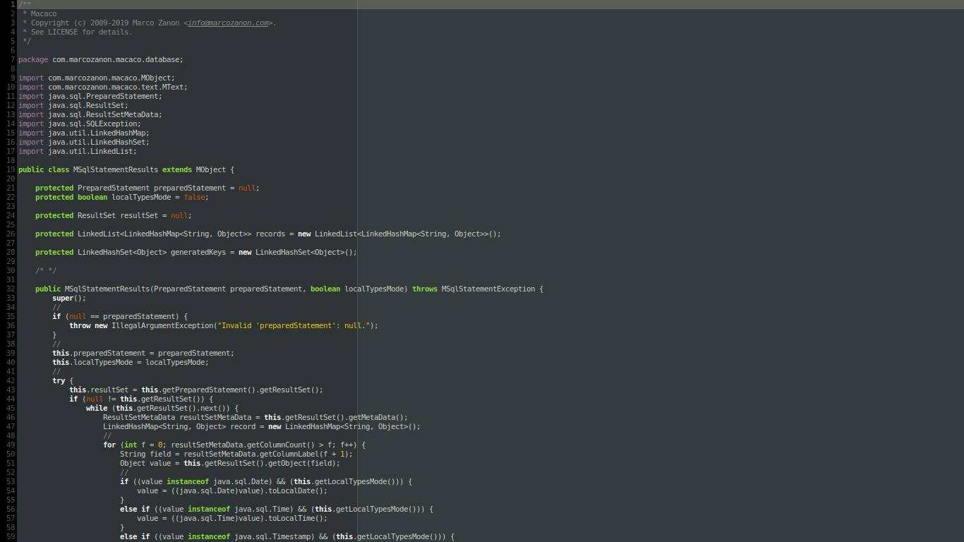Open the info@marcozanon.com email link

point(228,23)
